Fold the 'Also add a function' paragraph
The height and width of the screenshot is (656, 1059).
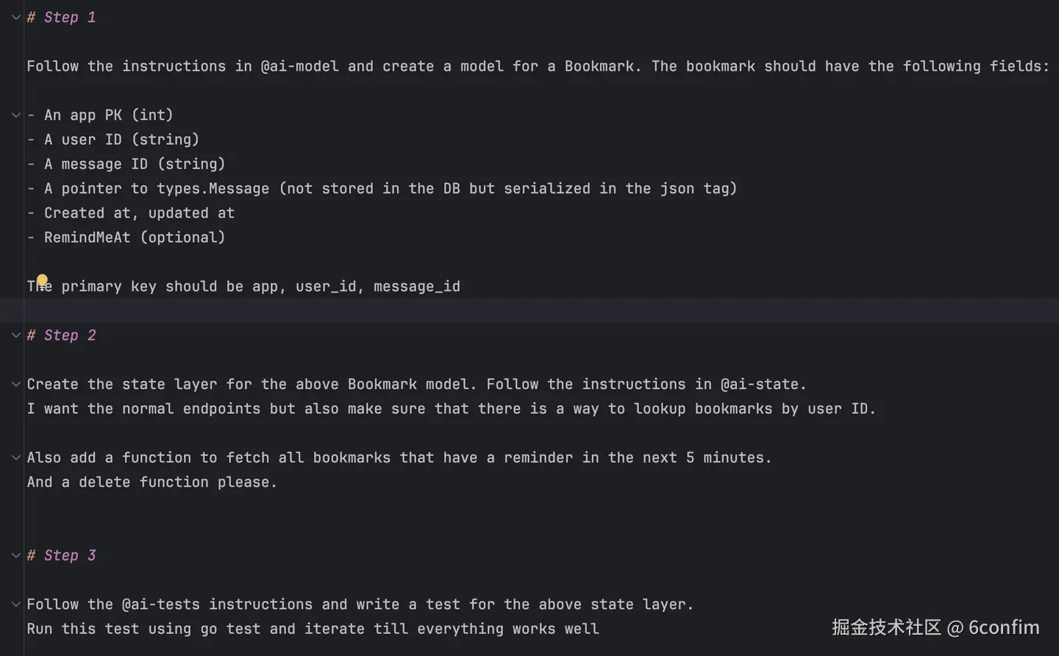pyautogui.click(x=15, y=457)
